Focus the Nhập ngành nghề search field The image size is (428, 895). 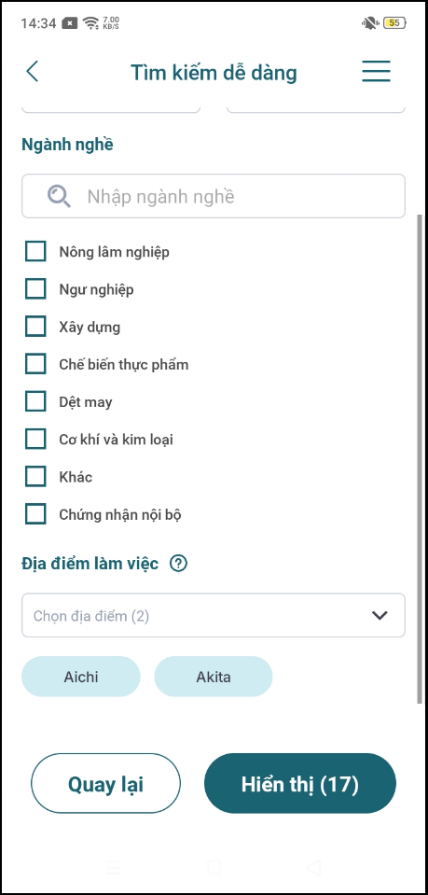click(214, 196)
